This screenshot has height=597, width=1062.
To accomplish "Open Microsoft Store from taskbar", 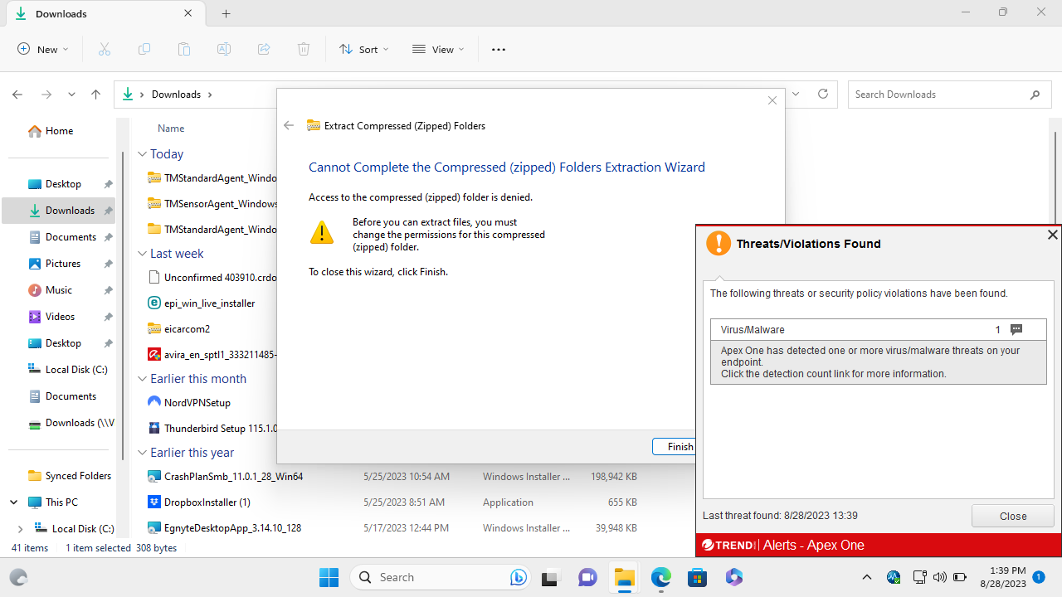I will point(697,577).
